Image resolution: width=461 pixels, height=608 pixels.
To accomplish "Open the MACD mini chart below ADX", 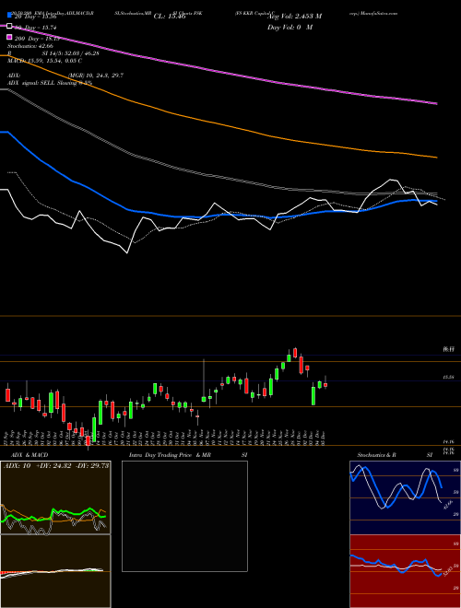I will [x=55, y=571].
